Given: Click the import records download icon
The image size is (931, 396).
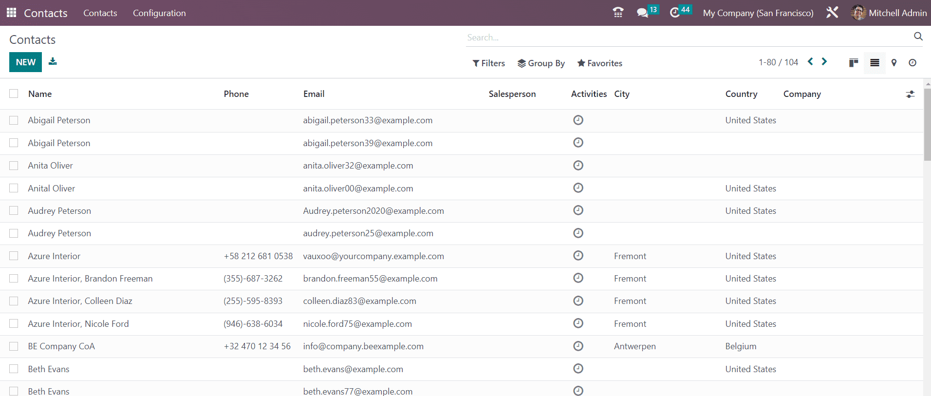Looking at the screenshot, I should point(53,61).
